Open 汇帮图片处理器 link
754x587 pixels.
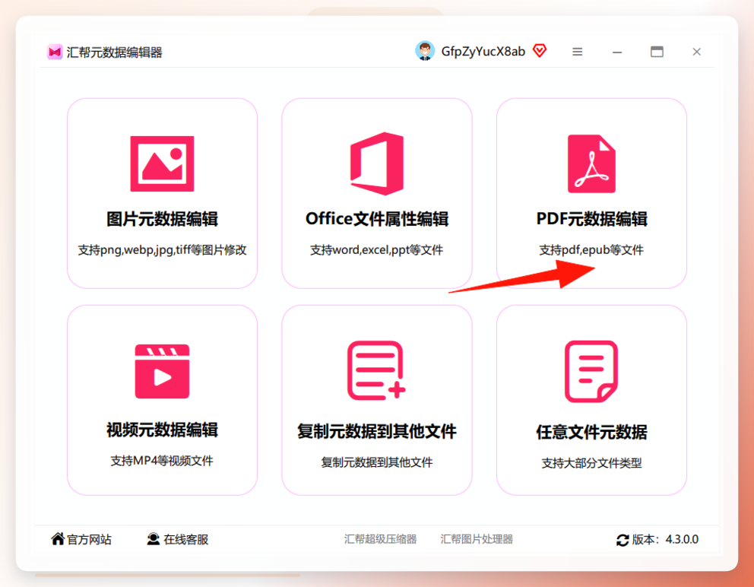tap(477, 539)
